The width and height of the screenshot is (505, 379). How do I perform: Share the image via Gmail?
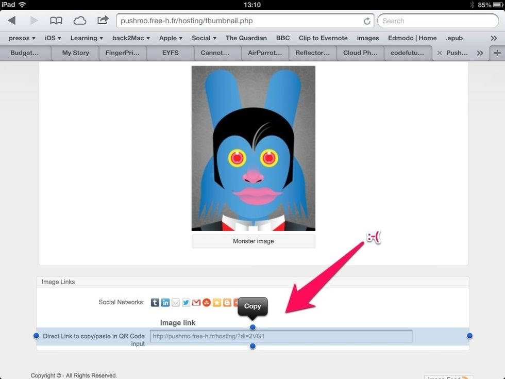tap(196, 302)
